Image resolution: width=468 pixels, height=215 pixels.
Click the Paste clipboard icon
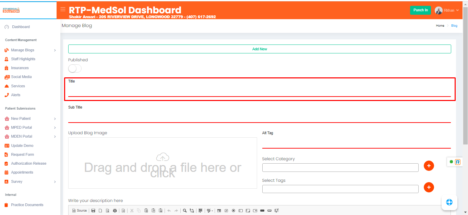[146, 211]
